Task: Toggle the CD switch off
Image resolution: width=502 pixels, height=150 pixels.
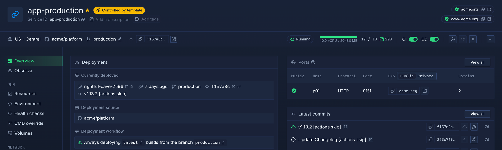Action: [434, 39]
